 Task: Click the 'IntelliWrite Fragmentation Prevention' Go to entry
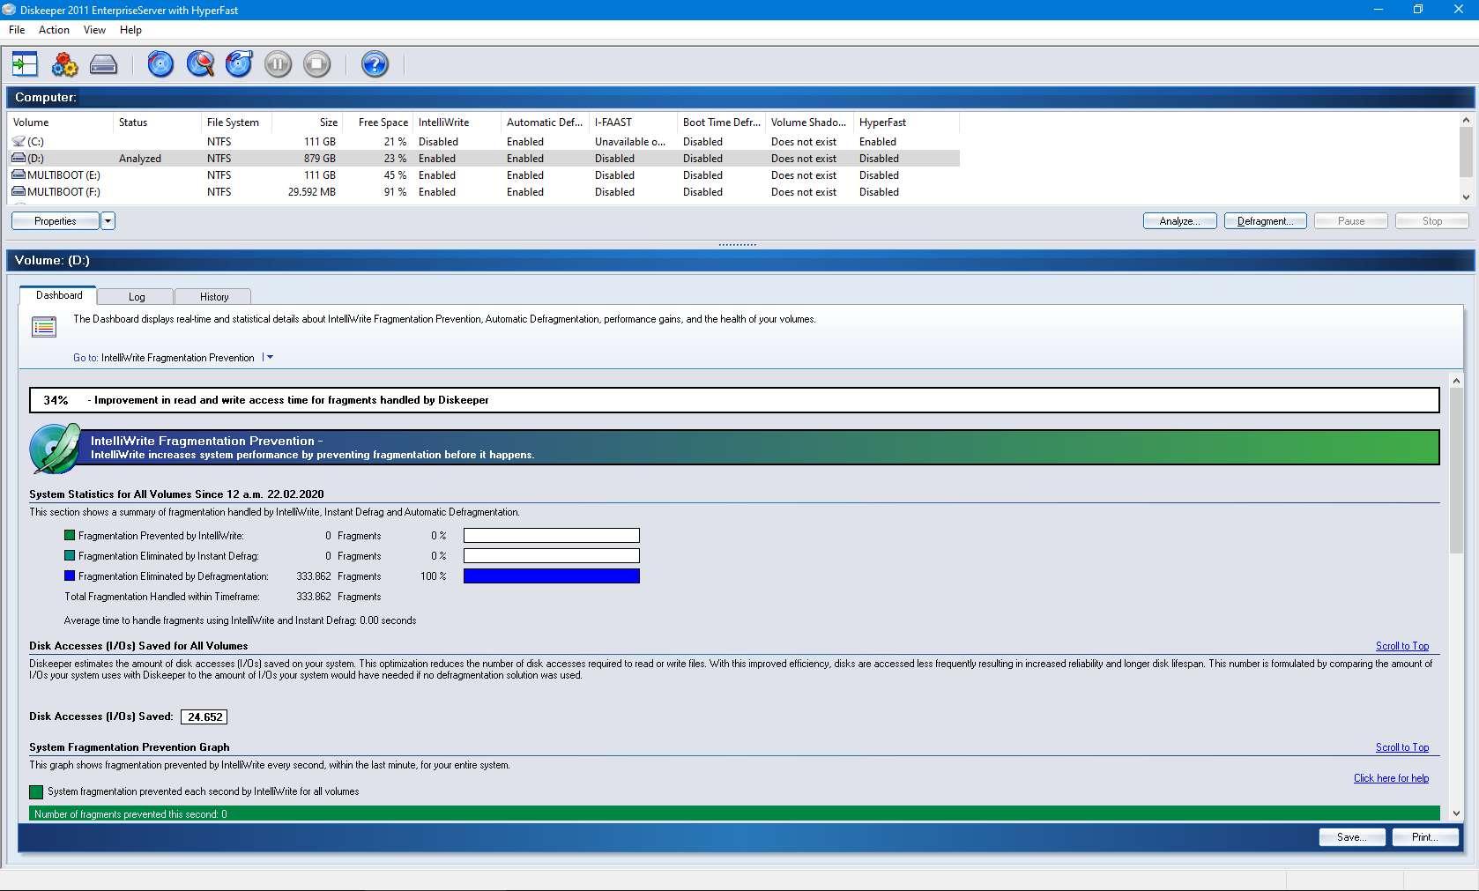(x=177, y=358)
